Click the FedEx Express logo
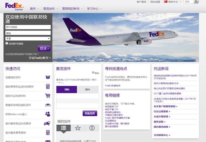Screen dimensions: 206x142 [14, 6]
